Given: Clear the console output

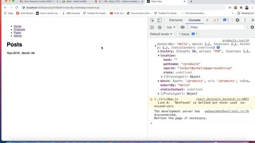Looking at the screenshot, I should click(x=159, y=27).
